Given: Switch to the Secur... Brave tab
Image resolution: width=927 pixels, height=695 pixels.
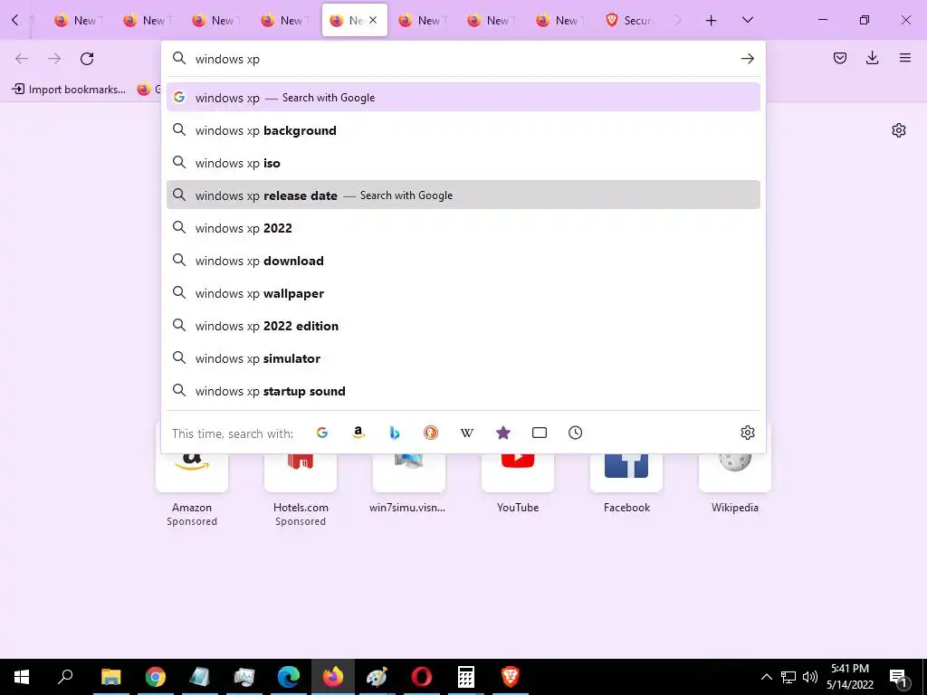Looking at the screenshot, I should pyautogui.click(x=630, y=20).
